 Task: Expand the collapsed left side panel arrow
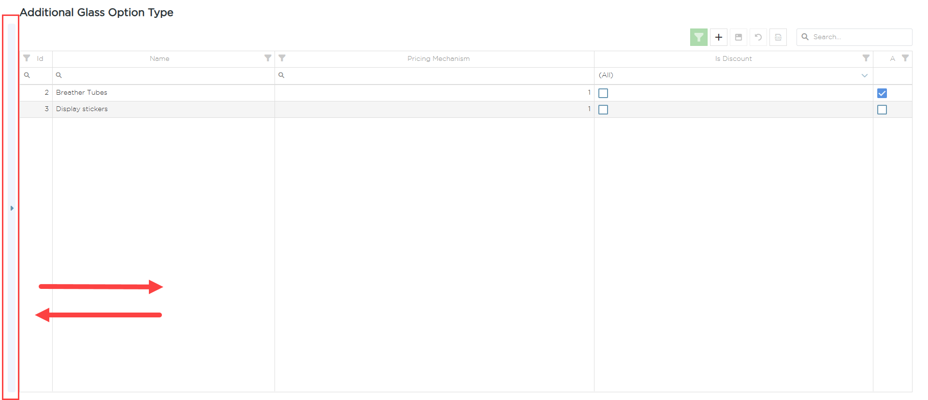click(x=12, y=208)
